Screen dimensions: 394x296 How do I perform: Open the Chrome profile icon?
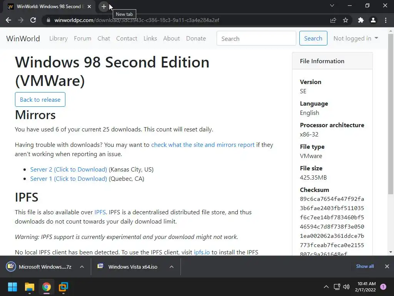(373, 20)
